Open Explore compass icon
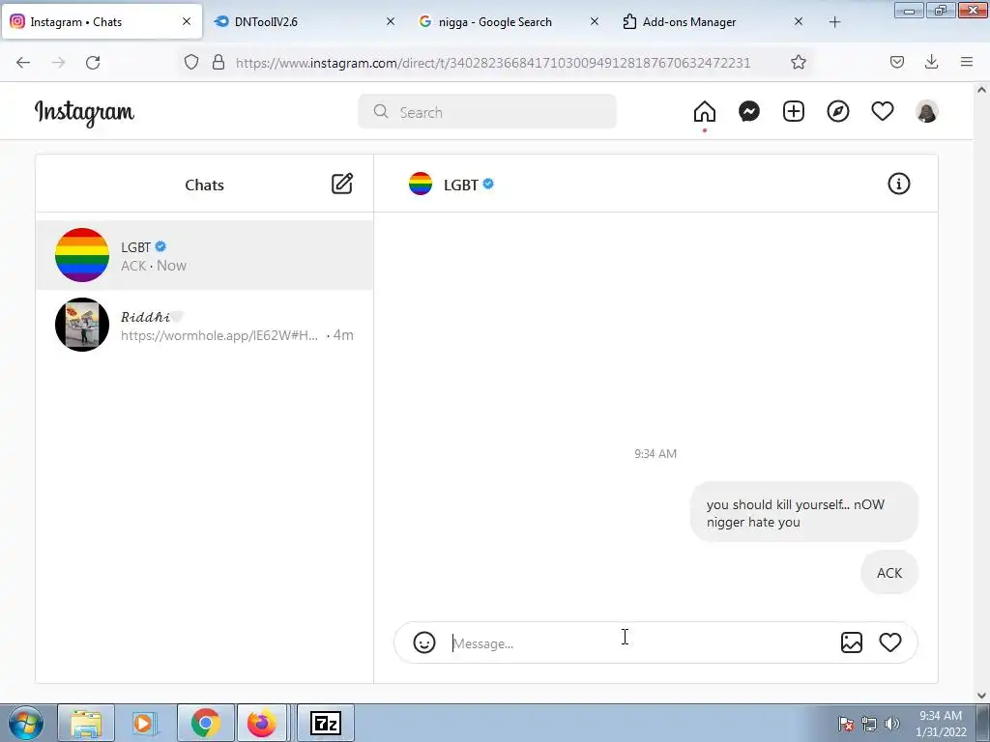The height and width of the screenshot is (742, 990). 838,112
